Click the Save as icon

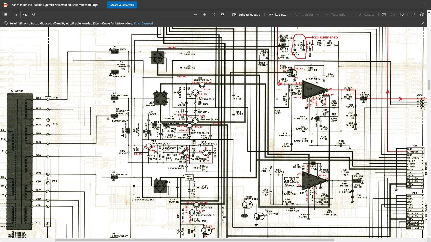pos(402,15)
